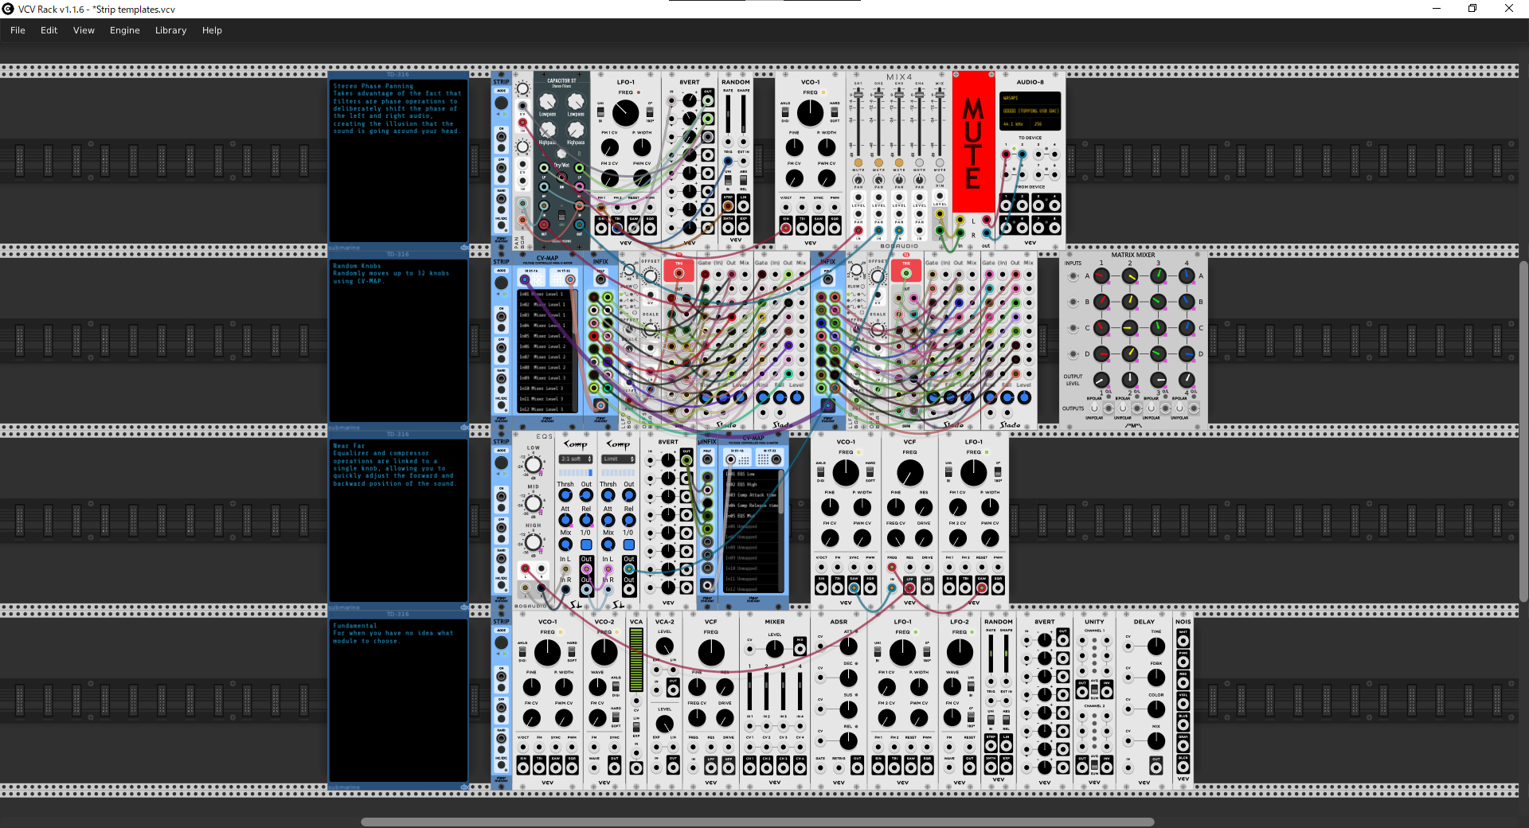Screen dimensions: 1529x828
Task: Click Matrix Mixer knob for input A column 1
Action: click(x=1101, y=276)
